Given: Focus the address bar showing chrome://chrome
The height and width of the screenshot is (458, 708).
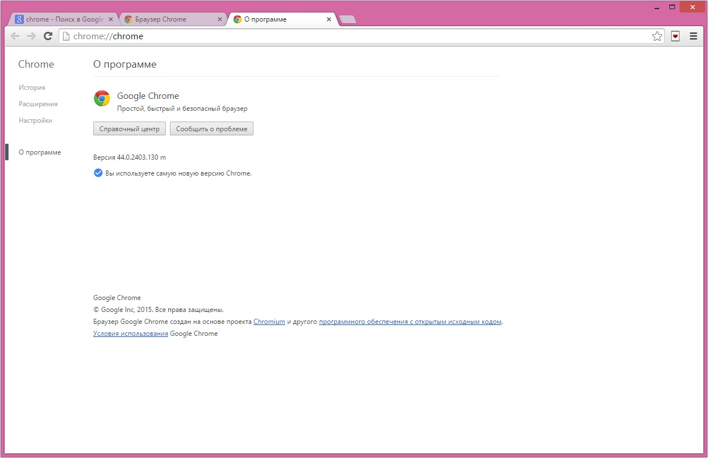Looking at the screenshot, I should coord(361,36).
